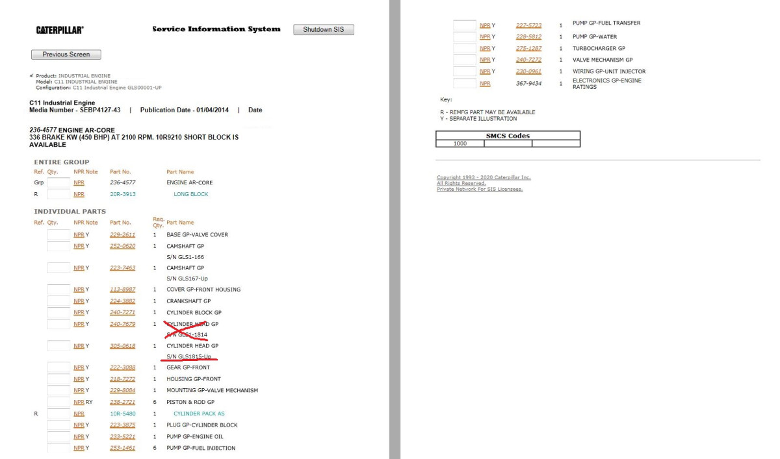780x459 pixels.
Task: Open mounting part 229-8084 link
Action: click(x=123, y=390)
